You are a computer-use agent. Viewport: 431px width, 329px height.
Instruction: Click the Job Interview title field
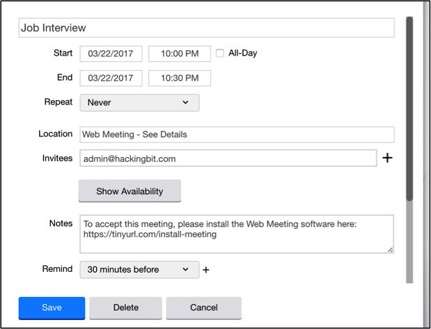pyautogui.click(x=206, y=28)
